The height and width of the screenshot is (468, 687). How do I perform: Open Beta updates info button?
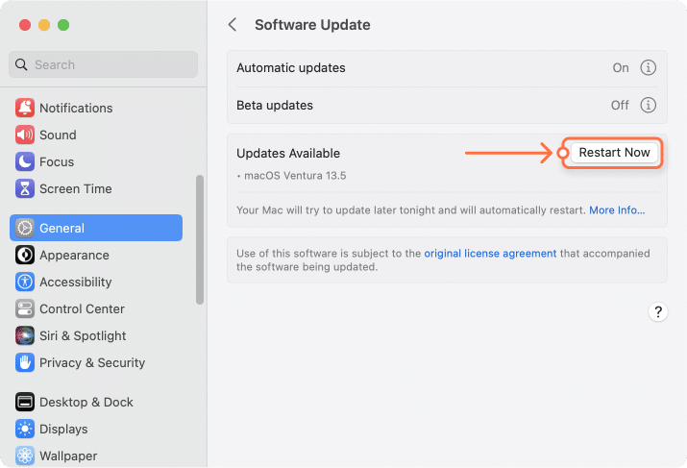pyautogui.click(x=648, y=105)
